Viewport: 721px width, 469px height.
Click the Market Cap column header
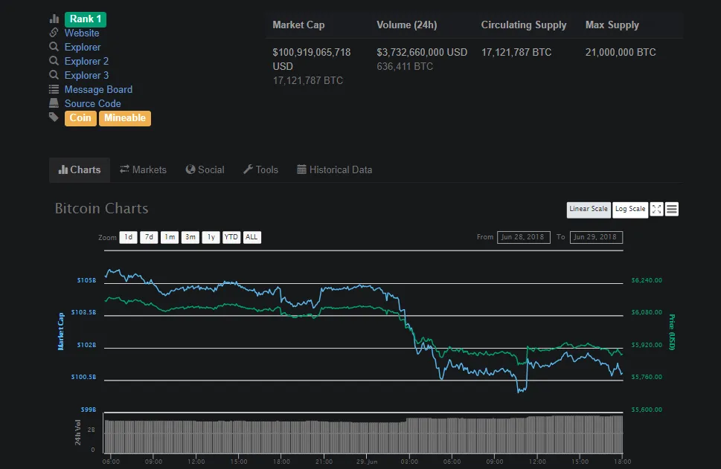pyautogui.click(x=298, y=25)
